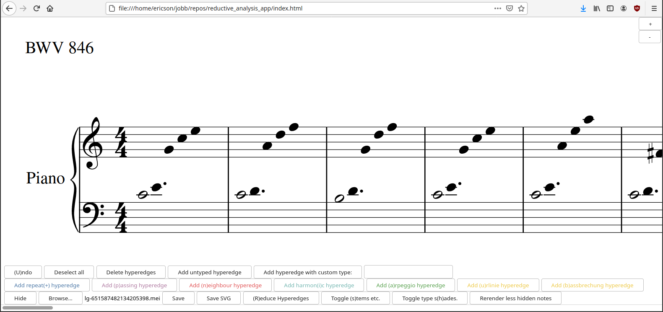The width and height of the screenshot is (663, 312).
Task: Open the uBlock Origin shield icon
Action: (637, 8)
